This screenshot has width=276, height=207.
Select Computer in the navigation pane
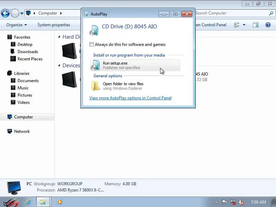(27, 117)
